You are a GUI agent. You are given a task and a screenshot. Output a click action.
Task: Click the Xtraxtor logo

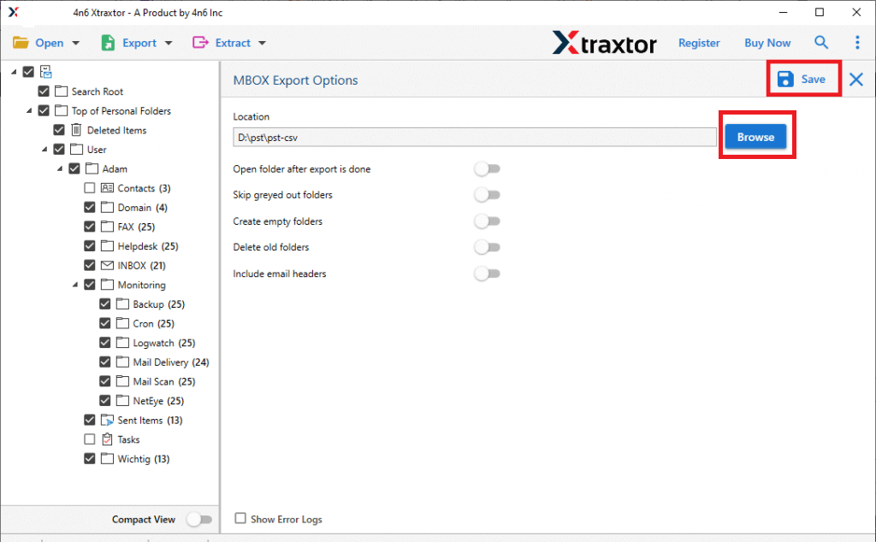604,42
